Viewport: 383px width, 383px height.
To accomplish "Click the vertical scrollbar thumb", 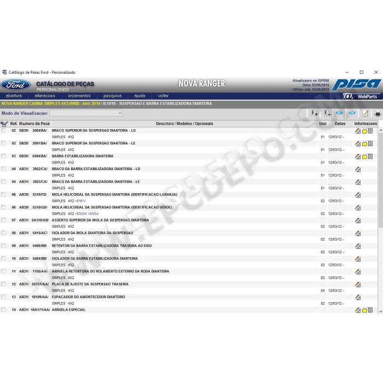I will pyautogui.click(x=381, y=181).
